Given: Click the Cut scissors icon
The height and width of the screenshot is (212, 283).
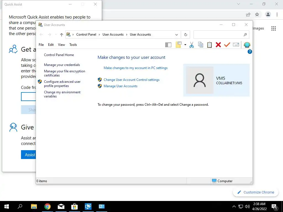Looking at the screenshot, I should 192,45.
